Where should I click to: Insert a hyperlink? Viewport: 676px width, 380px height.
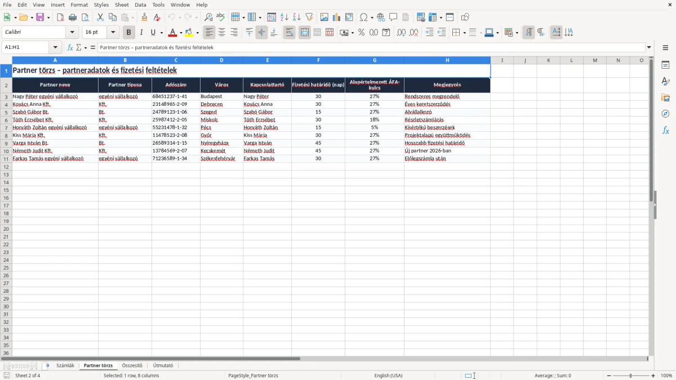coord(381,17)
